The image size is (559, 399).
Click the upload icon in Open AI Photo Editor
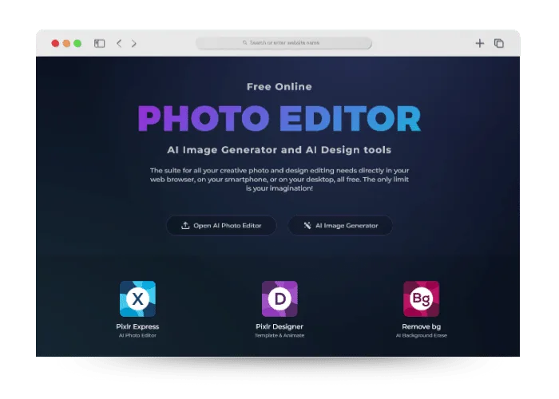click(x=185, y=226)
